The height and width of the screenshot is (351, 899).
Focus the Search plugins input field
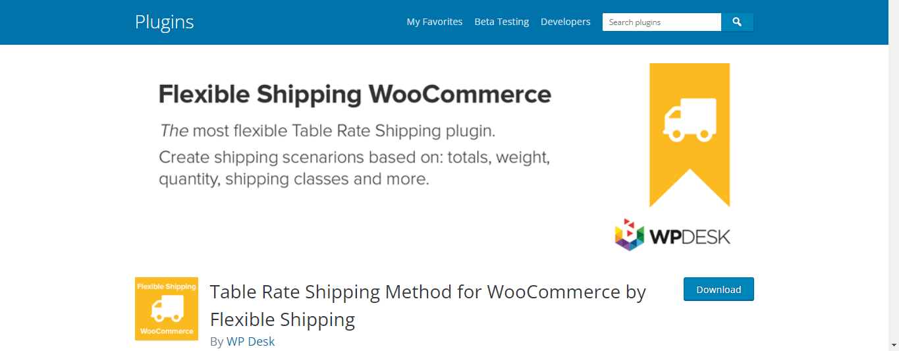661,22
